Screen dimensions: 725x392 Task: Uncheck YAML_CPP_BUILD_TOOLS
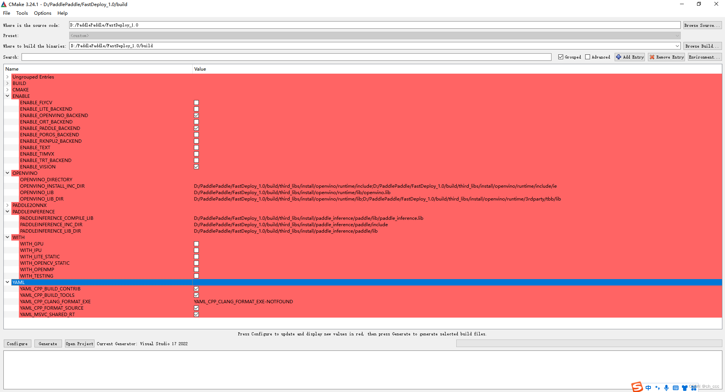tap(196, 295)
